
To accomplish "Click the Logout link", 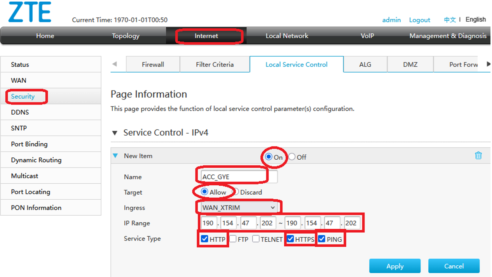I will click(x=419, y=20).
